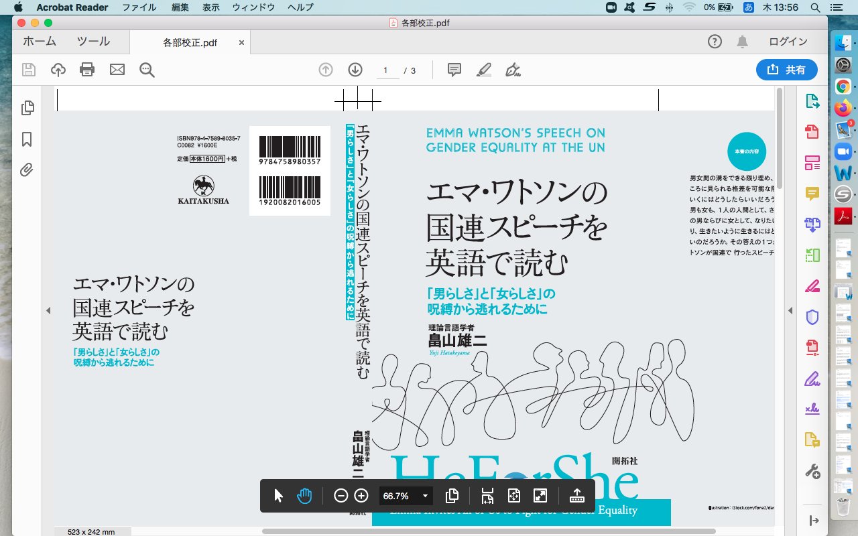
Task: Switch to the ツール tab
Action: pyautogui.click(x=93, y=42)
